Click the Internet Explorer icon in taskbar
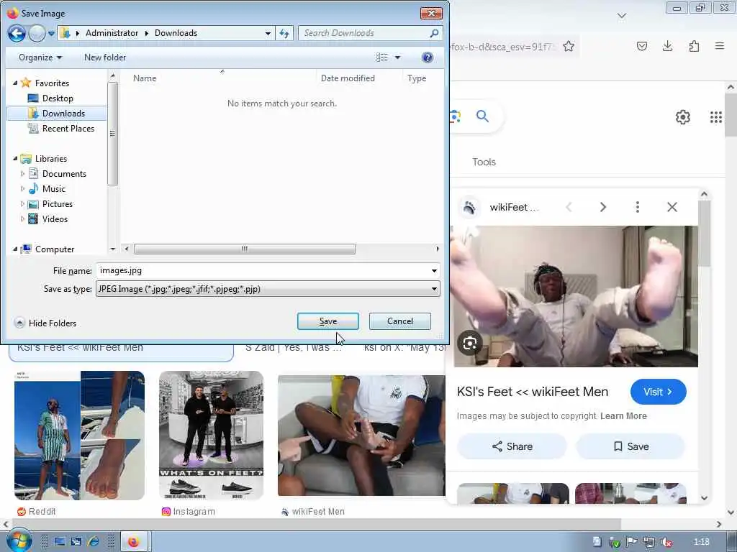The image size is (737, 552). coord(93,542)
